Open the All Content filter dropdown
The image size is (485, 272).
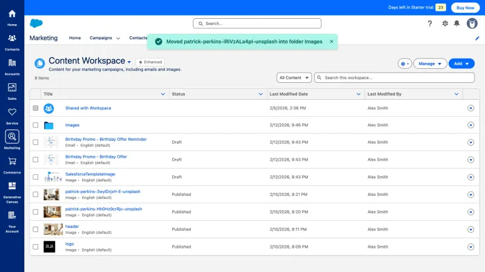tap(294, 78)
